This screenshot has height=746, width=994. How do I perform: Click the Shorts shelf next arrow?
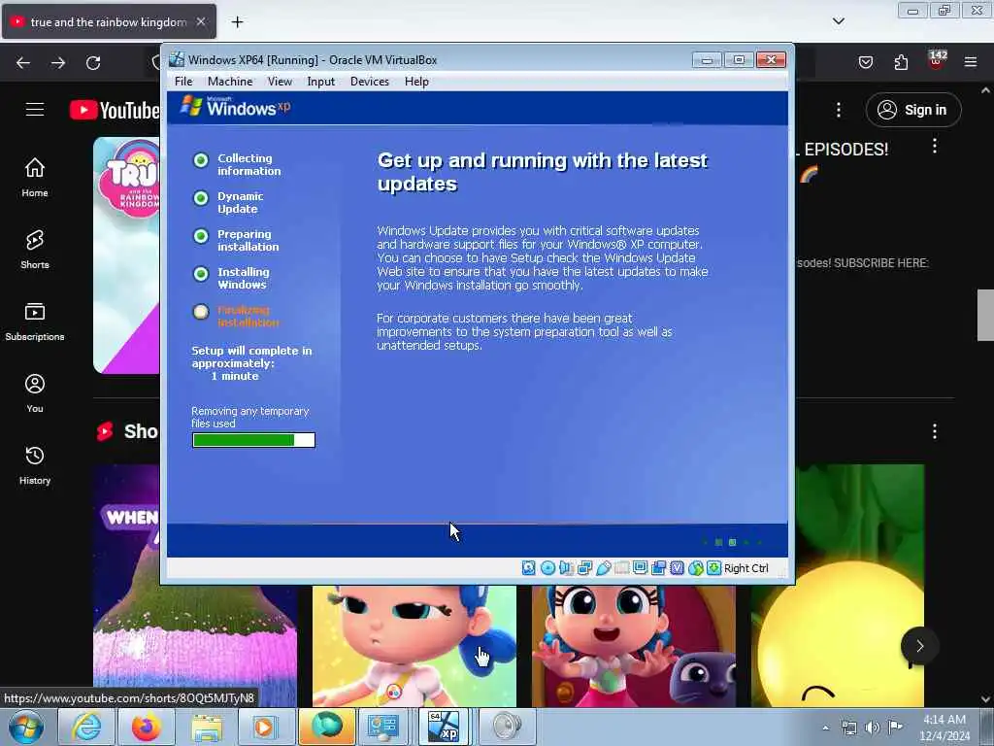pos(920,646)
